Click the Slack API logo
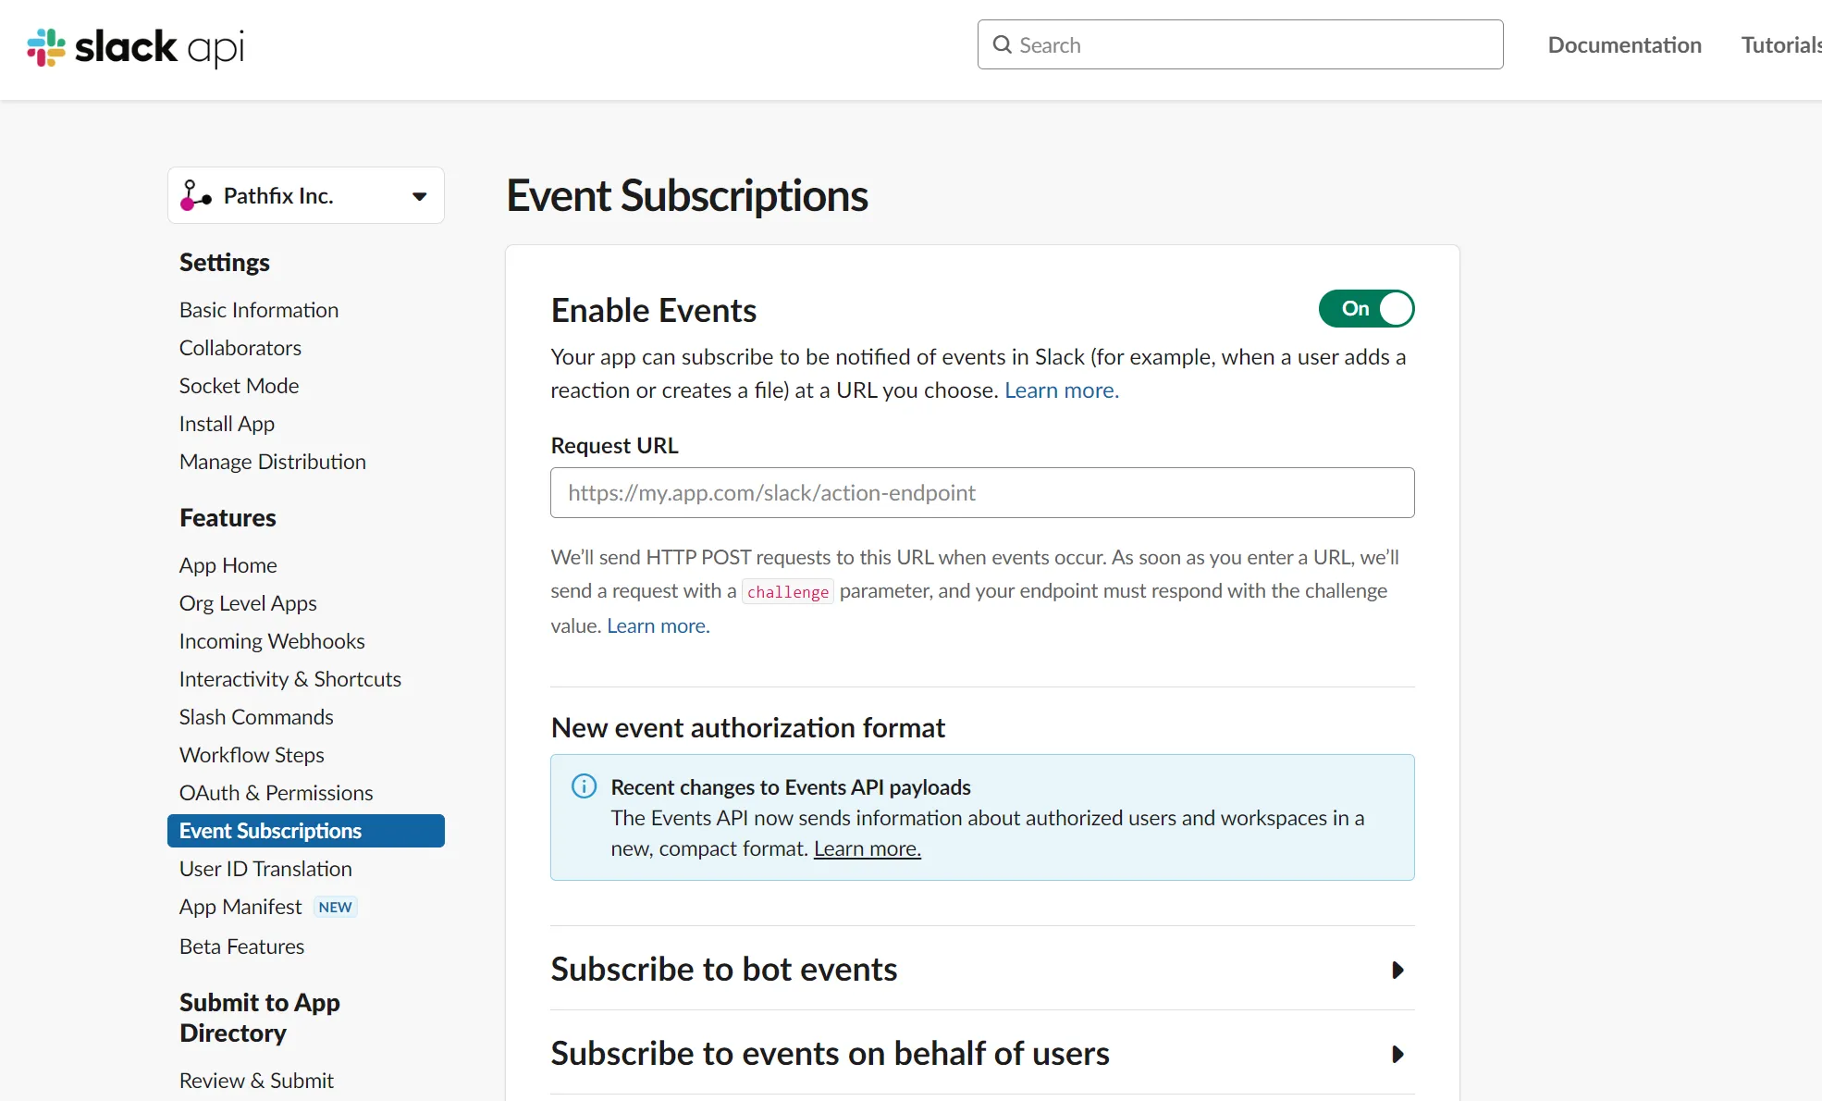 [136, 47]
